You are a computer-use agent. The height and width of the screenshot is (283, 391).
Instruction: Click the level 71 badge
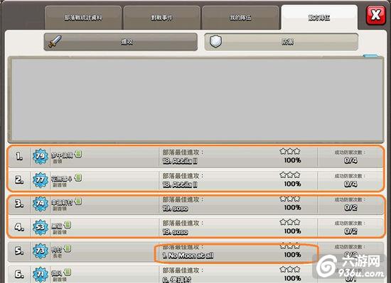41,274
